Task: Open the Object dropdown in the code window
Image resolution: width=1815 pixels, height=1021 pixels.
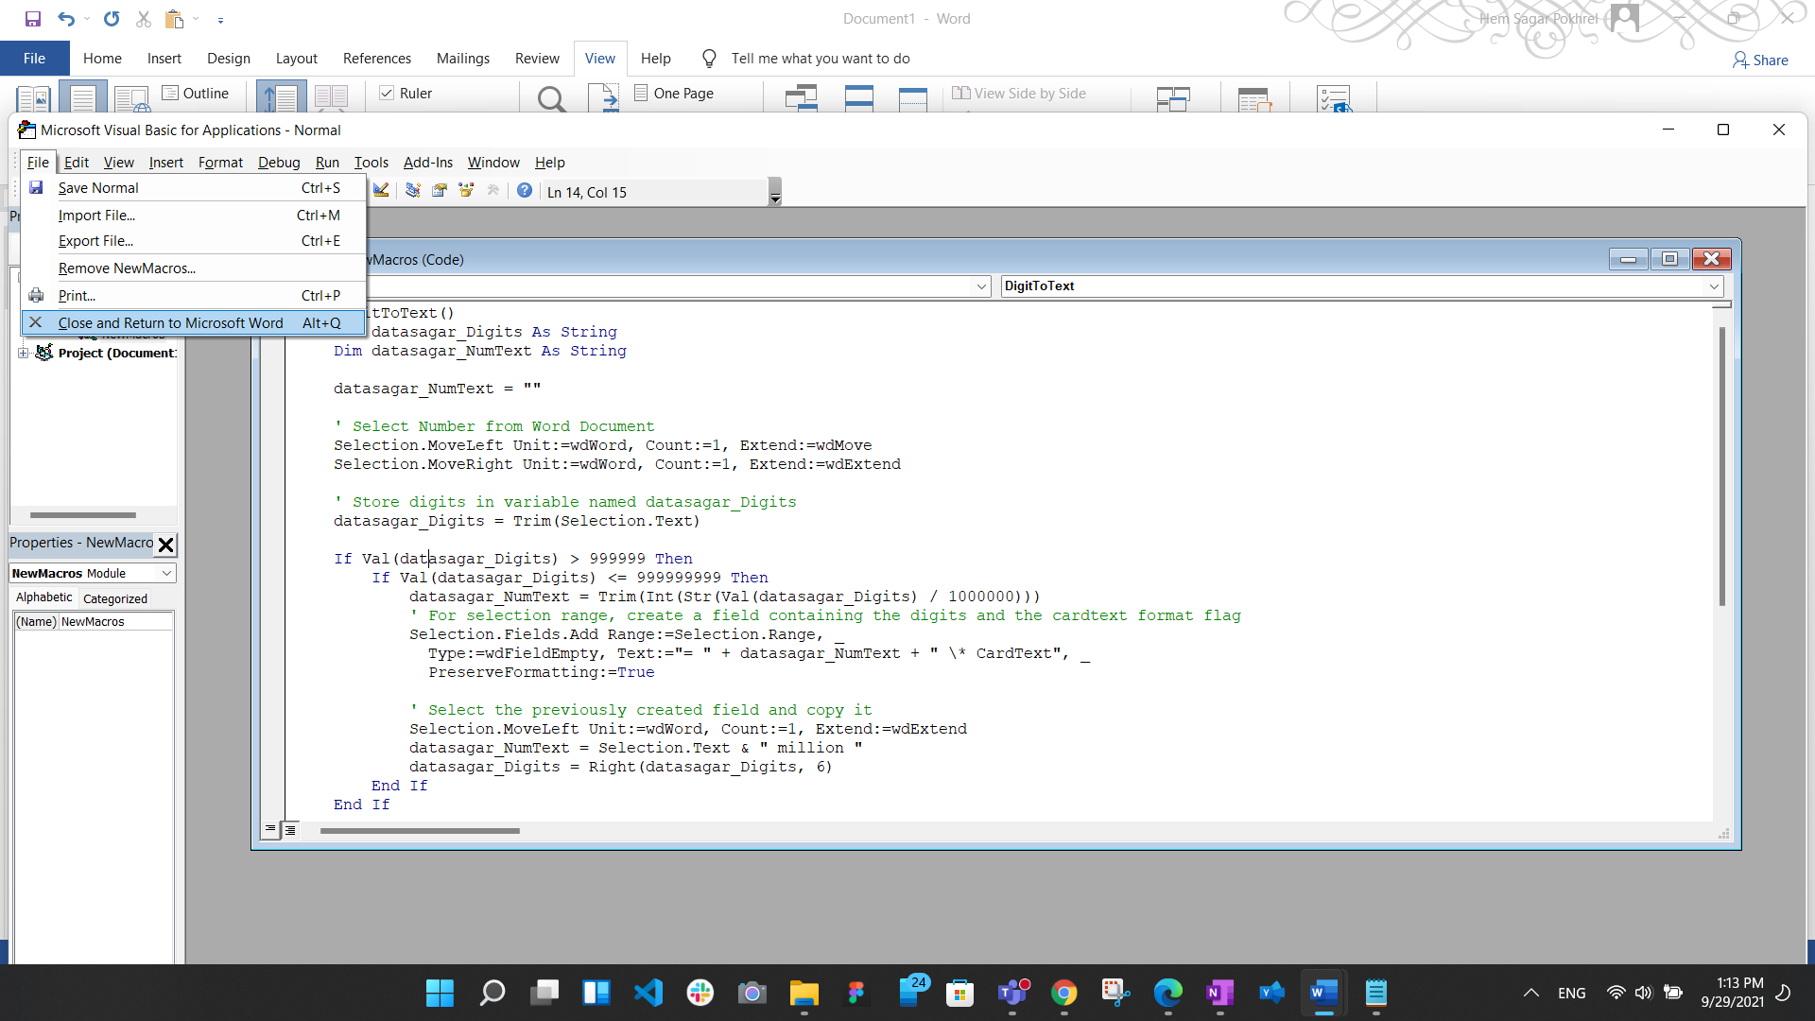Action: pos(981,286)
